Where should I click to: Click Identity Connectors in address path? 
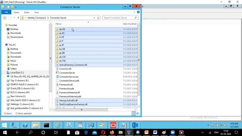[x=37, y=18]
